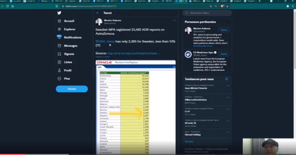Open the Jean-Michel Claverie trend

tap(196, 88)
